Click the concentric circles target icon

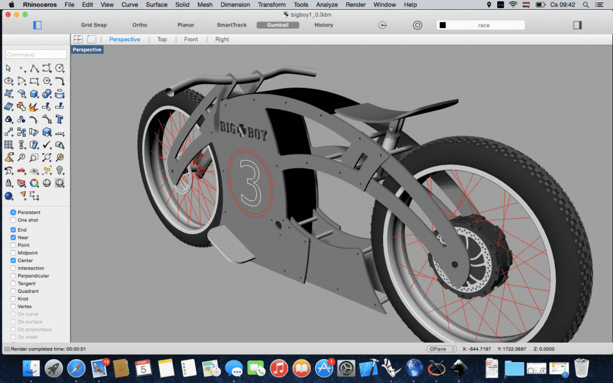[417, 25]
